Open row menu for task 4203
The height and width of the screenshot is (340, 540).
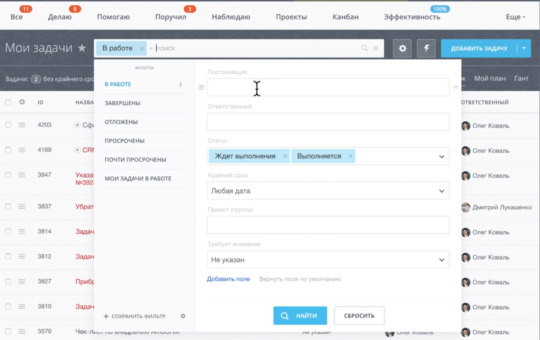tap(22, 125)
